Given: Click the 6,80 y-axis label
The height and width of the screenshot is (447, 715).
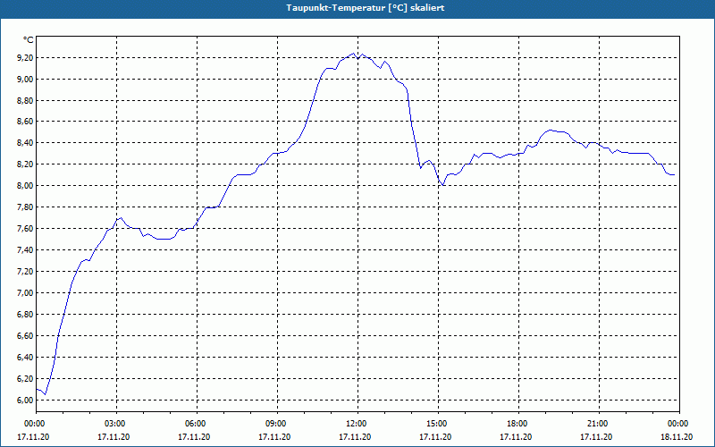Looking at the screenshot, I should tap(25, 315).
